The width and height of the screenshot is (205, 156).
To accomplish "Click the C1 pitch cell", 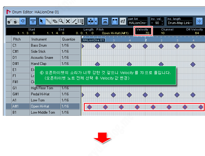I will [x=21, y=45].
